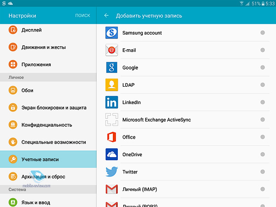Tap the lock icon for Экран блокировки
This screenshot has height=207, width=276.
[x=13, y=107]
